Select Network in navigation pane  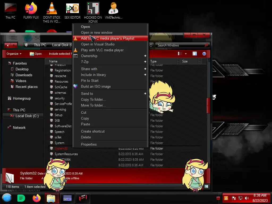19,127
